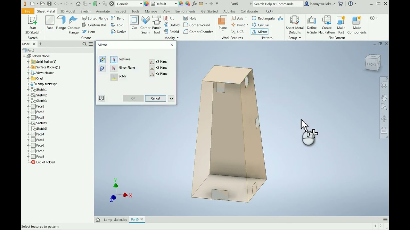Choose the Hem tool

(88, 32)
